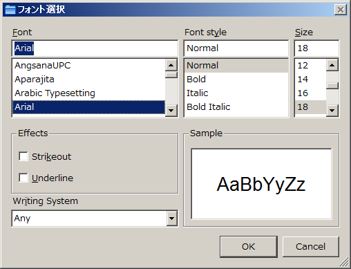Close the font selection dialog
The width and height of the screenshot is (351, 269).
click(x=341, y=10)
